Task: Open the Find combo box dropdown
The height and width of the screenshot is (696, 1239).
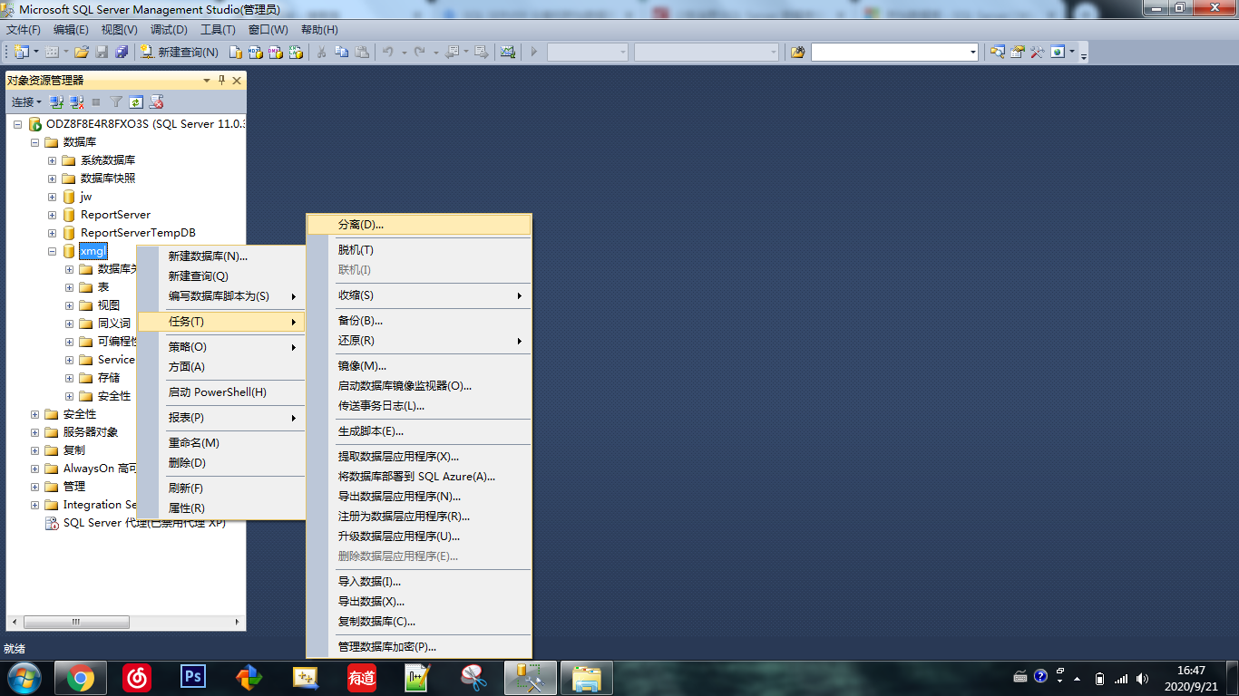Action: 973,53
